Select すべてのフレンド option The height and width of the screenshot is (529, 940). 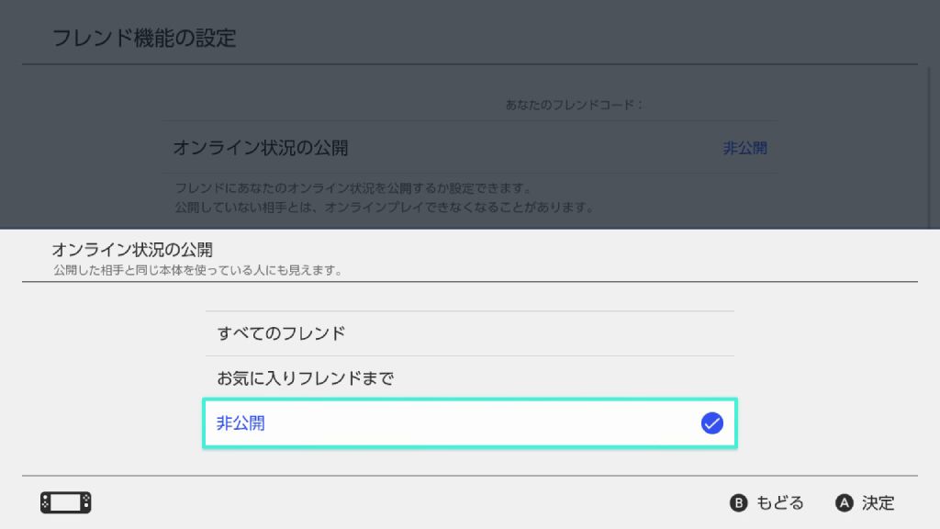tap(283, 333)
